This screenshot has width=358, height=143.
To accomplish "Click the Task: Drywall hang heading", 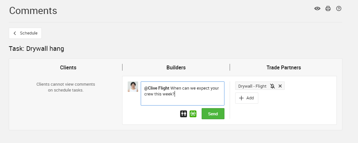I will [36, 49].
